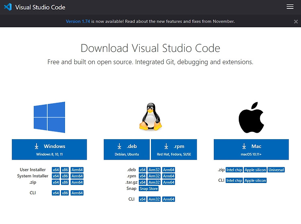This screenshot has height=224, width=301.
Task: Click the ".tar.gz" row label
Action: pos(131,182)
